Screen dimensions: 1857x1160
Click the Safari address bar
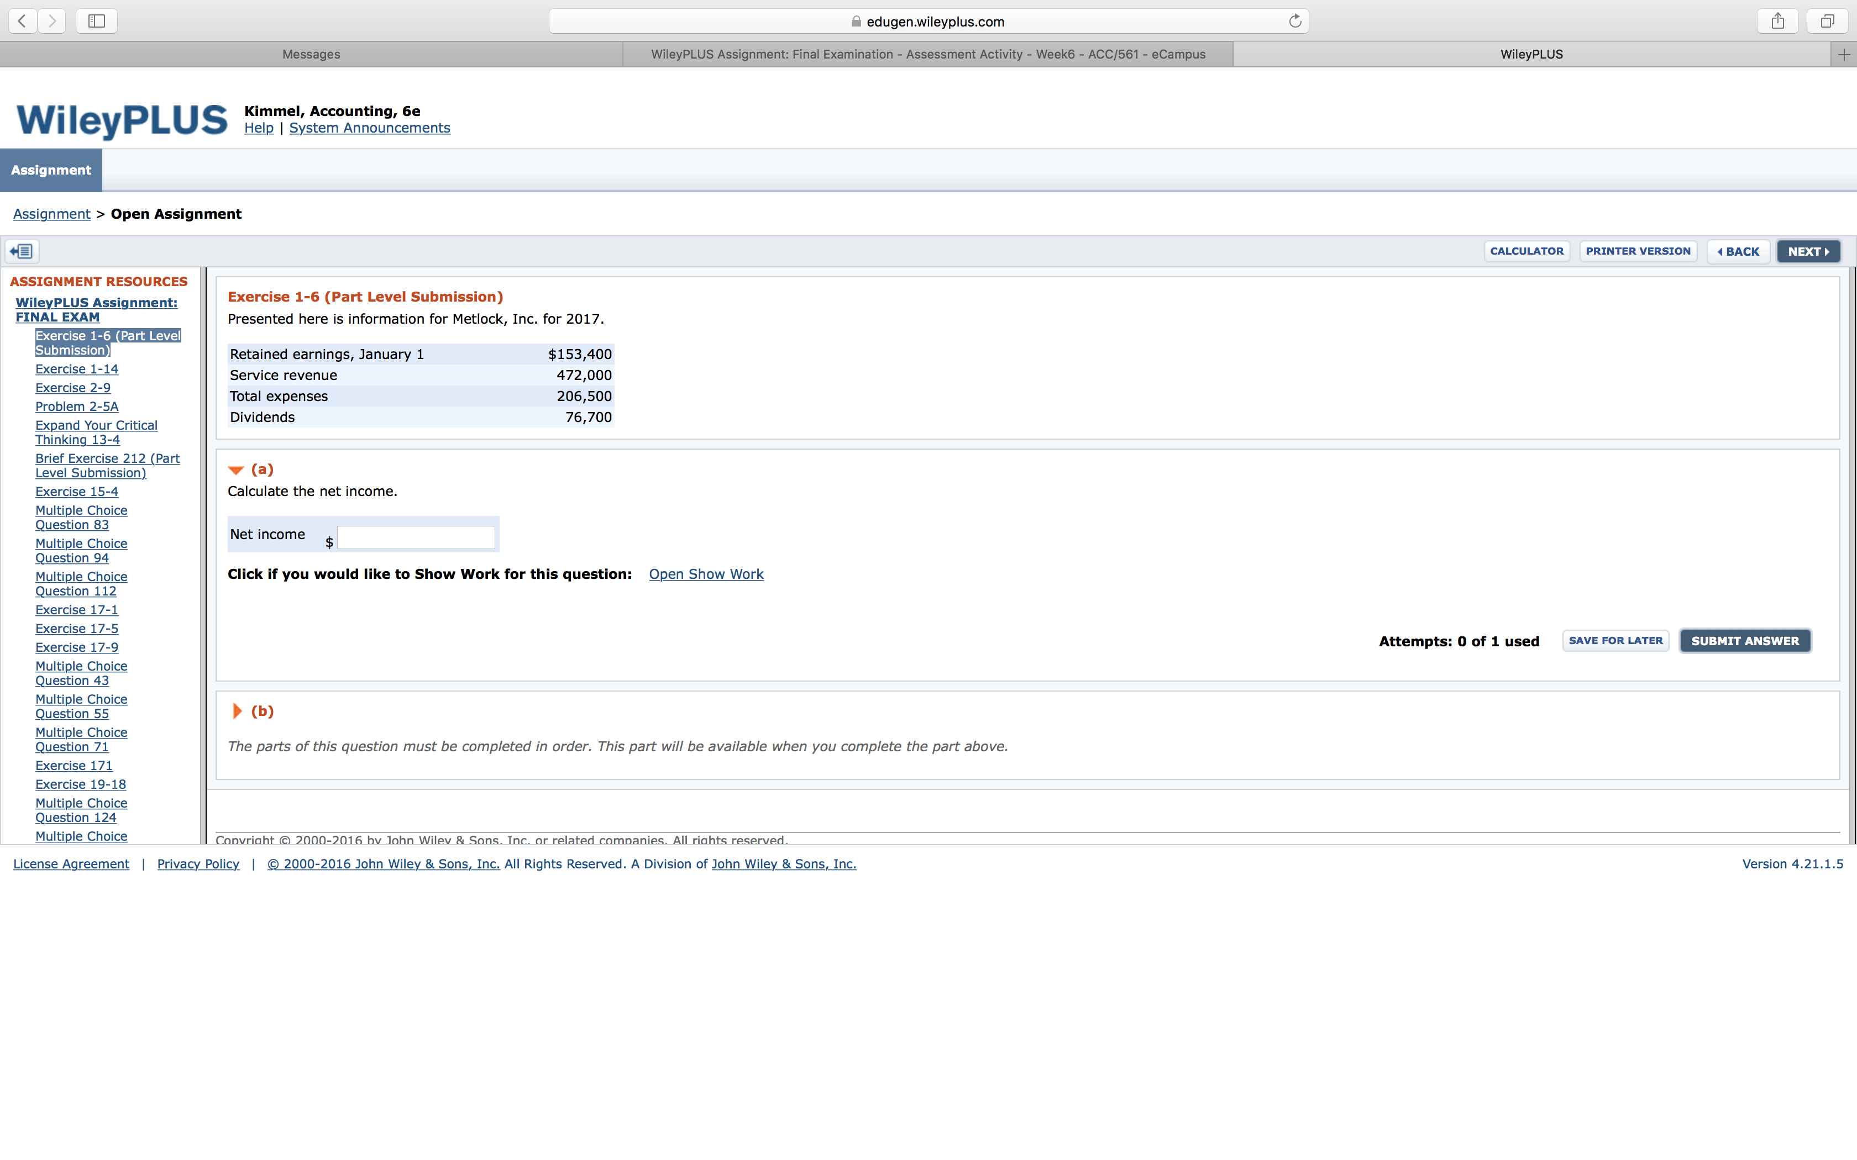[929, 22]
